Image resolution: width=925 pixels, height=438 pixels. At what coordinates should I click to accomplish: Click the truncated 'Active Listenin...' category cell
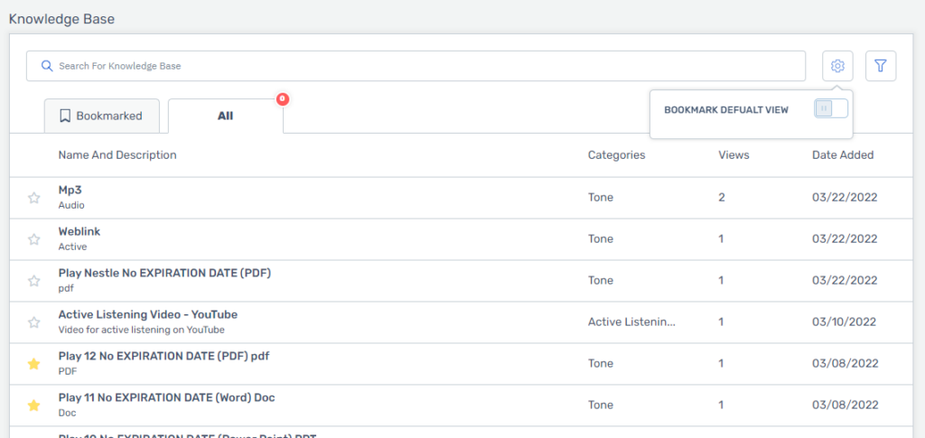click(631, 322)
